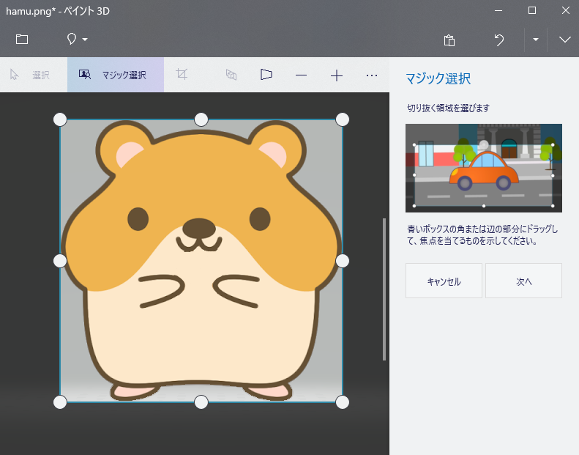This screenshot has width=579, height=455.
Task: Toggle the mixed reality flag icon
Action: [x=266, y=74]
